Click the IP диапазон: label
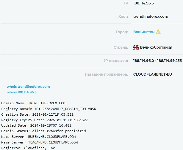Screen dimensions: 183x150 tap(116, 61)
